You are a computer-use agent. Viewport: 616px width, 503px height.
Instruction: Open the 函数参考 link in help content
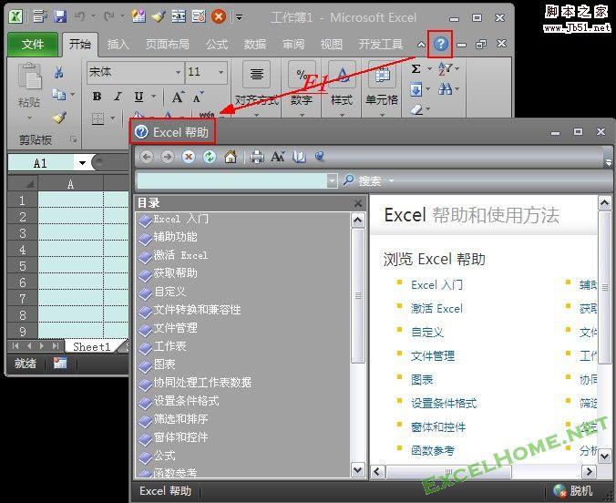433,450
